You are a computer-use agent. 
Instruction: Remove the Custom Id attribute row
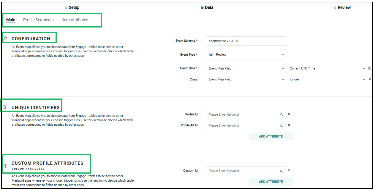point(289,170)
